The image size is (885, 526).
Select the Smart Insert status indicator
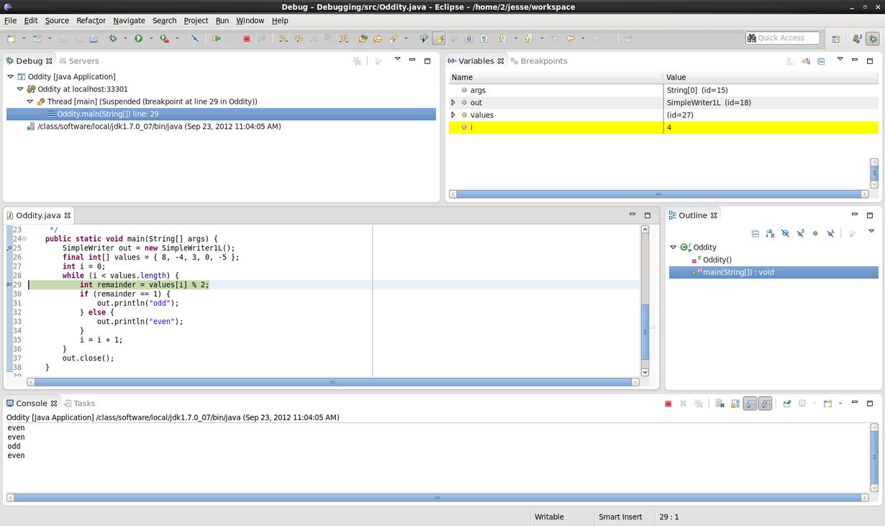coord(619,517)
